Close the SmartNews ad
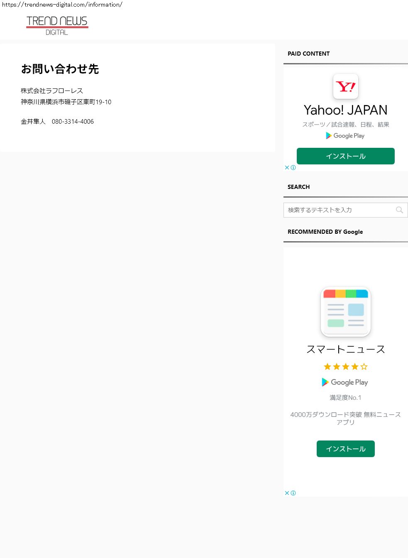Screen dimensions: 408x558 [x=287, y=493]
